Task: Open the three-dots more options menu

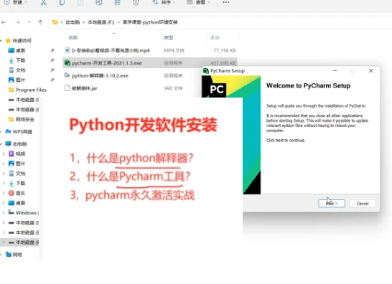Action: click(225, 2)
